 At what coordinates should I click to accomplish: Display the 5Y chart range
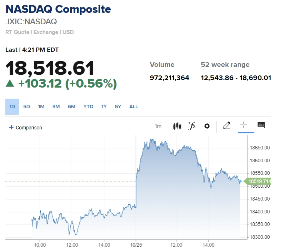tap(118, 107)
